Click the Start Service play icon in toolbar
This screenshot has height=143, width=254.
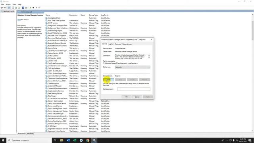pyautogui.click(x=30, y=8)
